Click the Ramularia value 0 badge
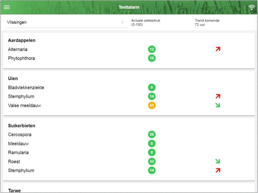The height and width of the screenshot is (193, 258). (x=152, y=152)
